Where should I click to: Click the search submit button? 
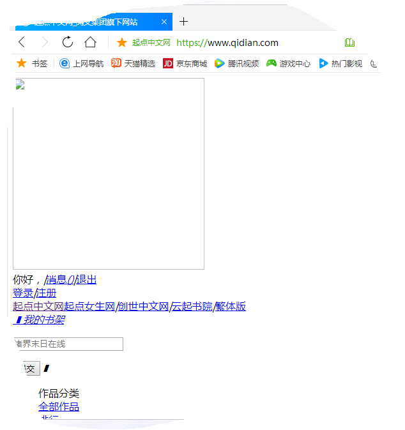coord(31,368)
